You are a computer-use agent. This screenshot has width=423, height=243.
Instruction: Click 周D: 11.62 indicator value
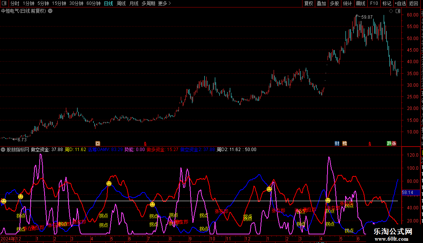(x=76, y=150)
